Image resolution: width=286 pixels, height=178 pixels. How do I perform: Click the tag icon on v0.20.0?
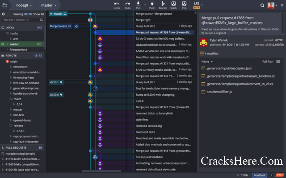coord(61,95)
